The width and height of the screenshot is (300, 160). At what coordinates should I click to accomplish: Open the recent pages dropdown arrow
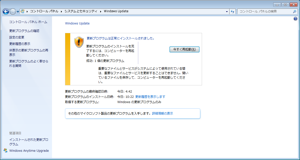click(18, 12)
